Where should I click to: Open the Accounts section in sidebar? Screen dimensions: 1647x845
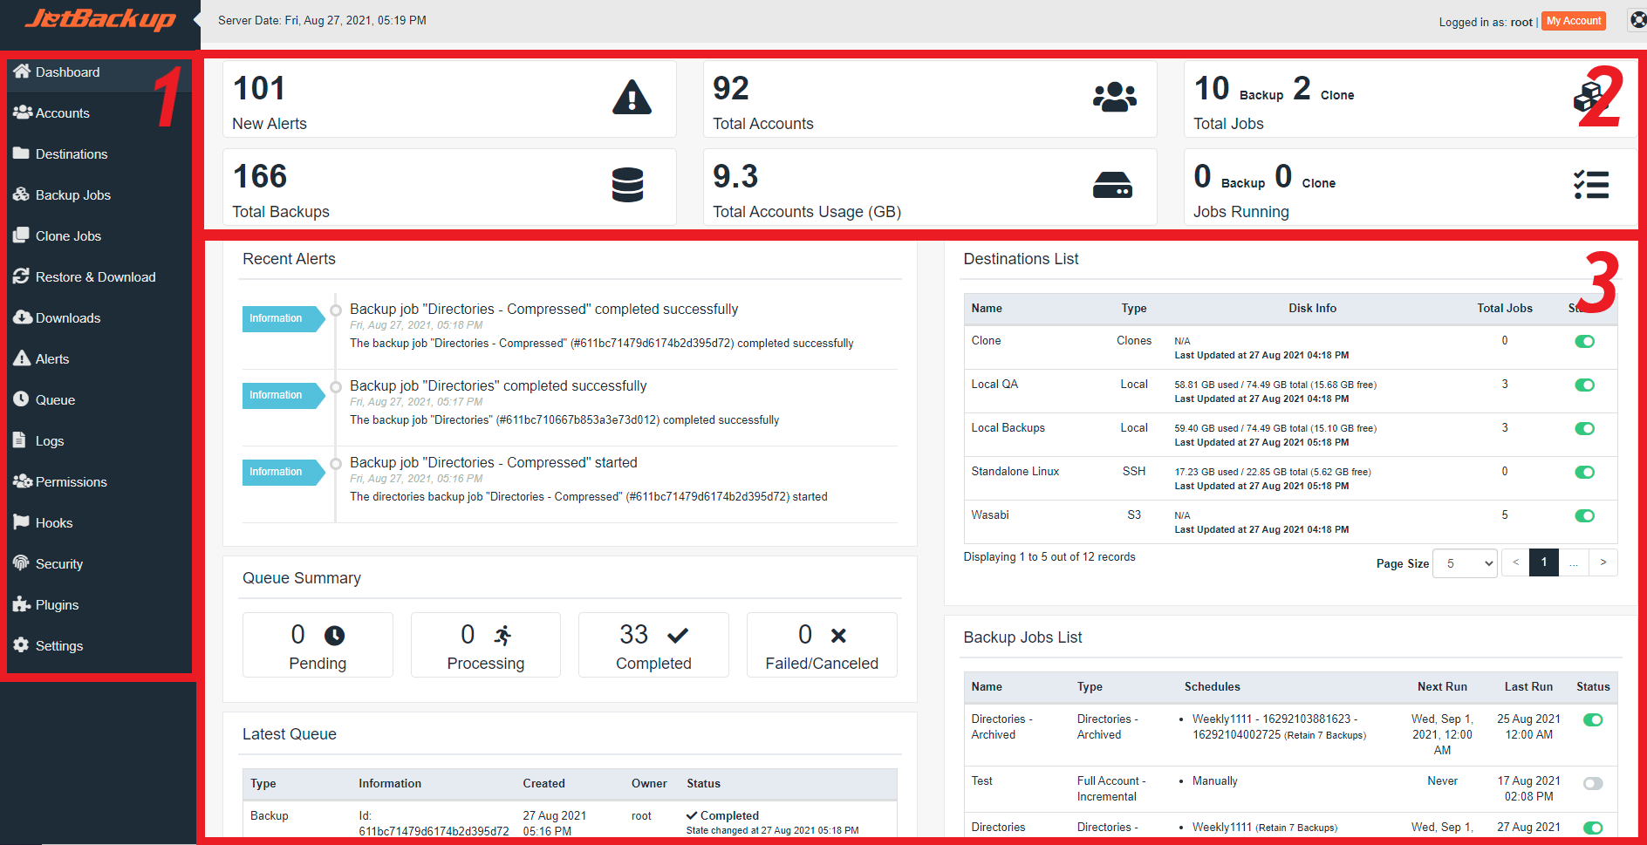pos(61,112)
